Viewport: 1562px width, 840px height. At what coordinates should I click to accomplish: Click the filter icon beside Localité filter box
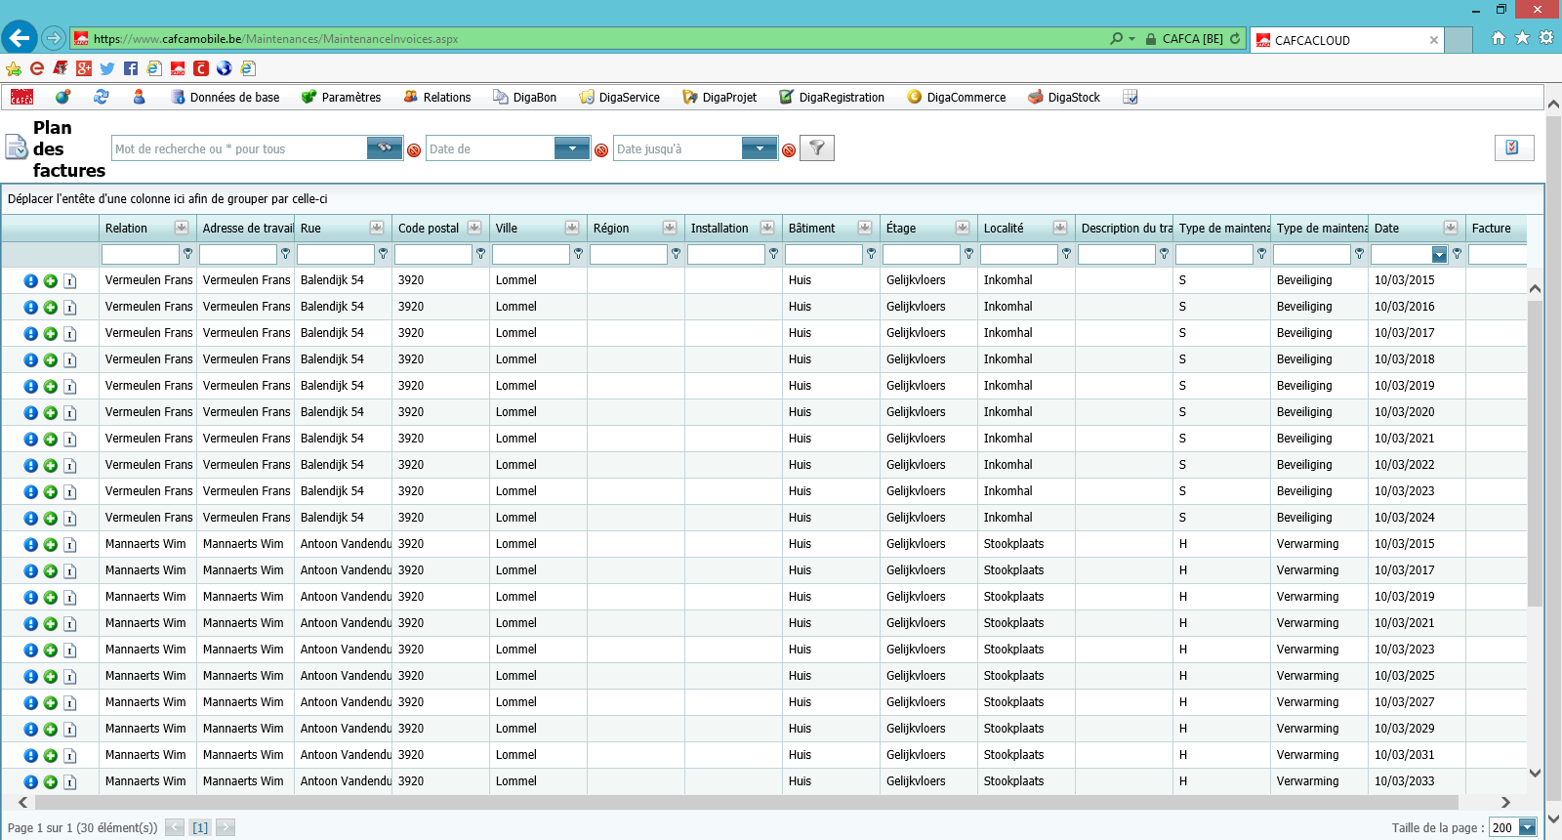[1066, 254]
